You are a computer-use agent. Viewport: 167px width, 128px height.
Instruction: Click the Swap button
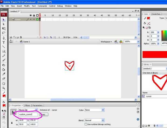pos(44,115)
